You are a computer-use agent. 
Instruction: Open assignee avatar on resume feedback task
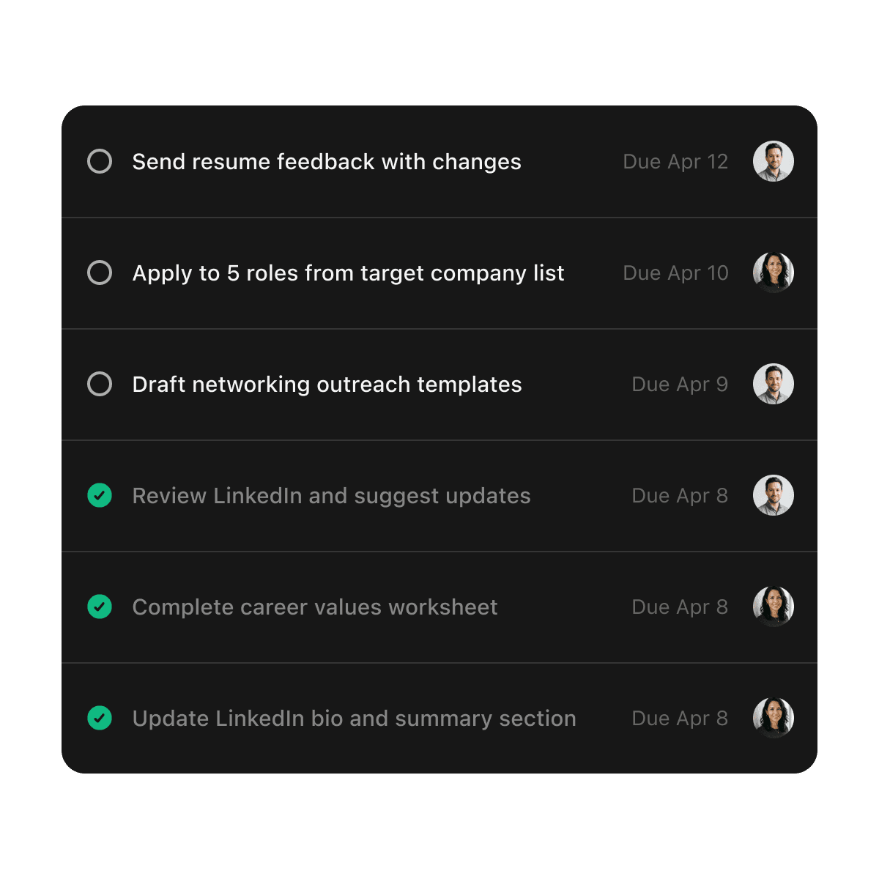coord(774,161)
